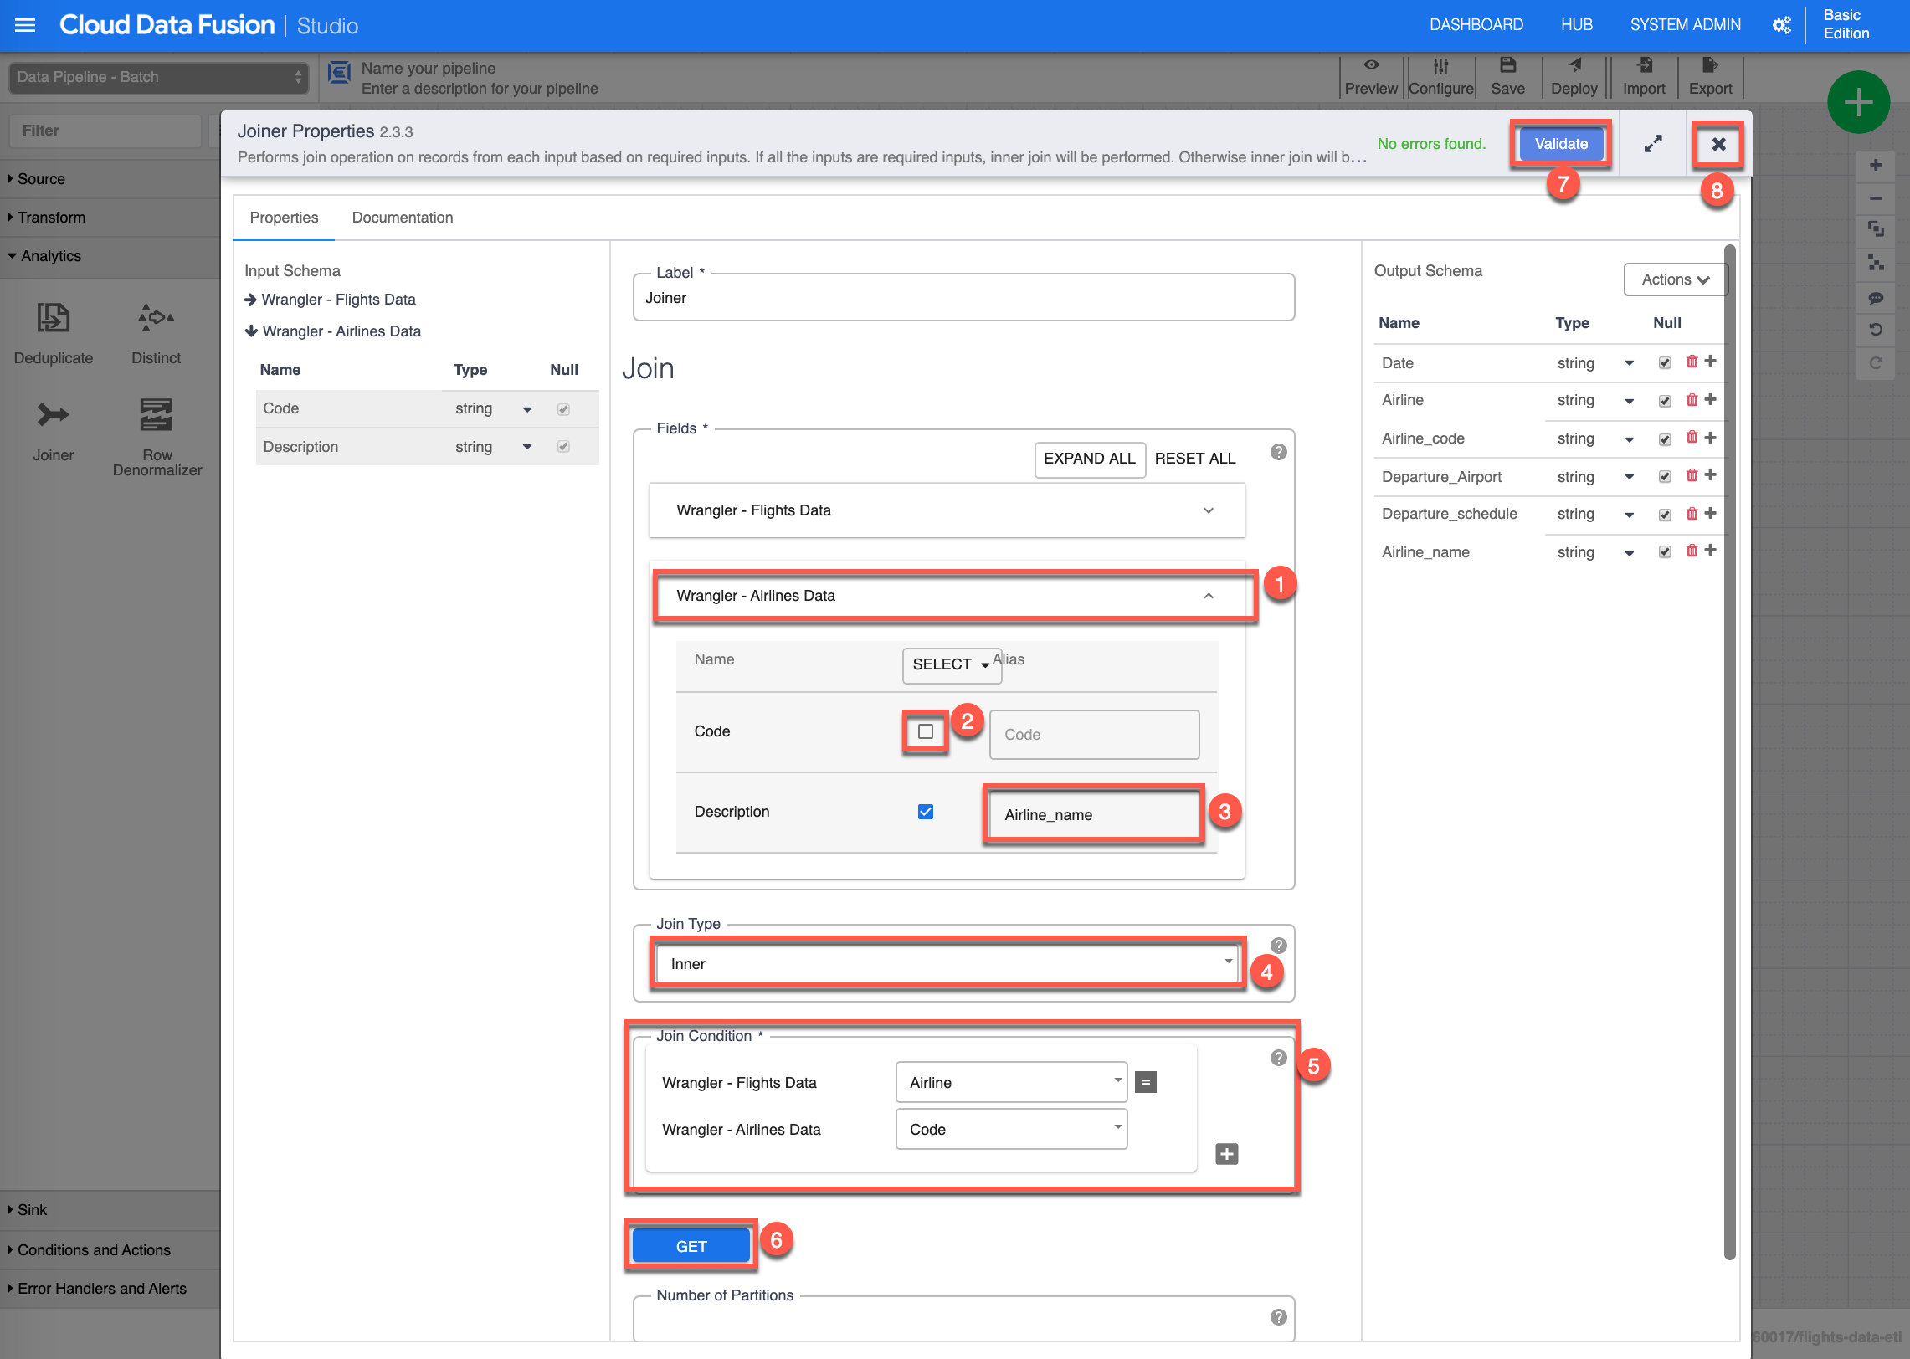Open the hamburger navigation menu
Screen dimensions: 1910x1359
point(25,25)
